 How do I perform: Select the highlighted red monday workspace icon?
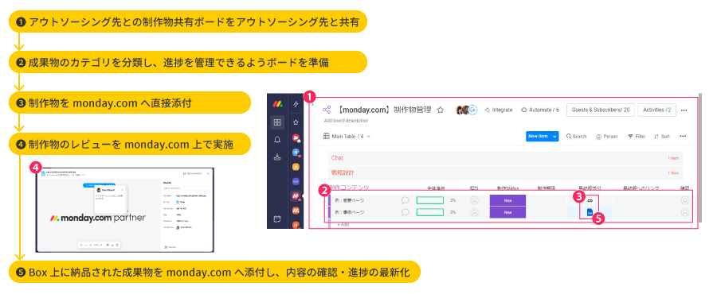tap(296, 196)
